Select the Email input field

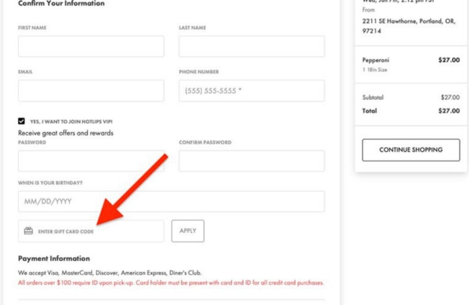[91, 91]
